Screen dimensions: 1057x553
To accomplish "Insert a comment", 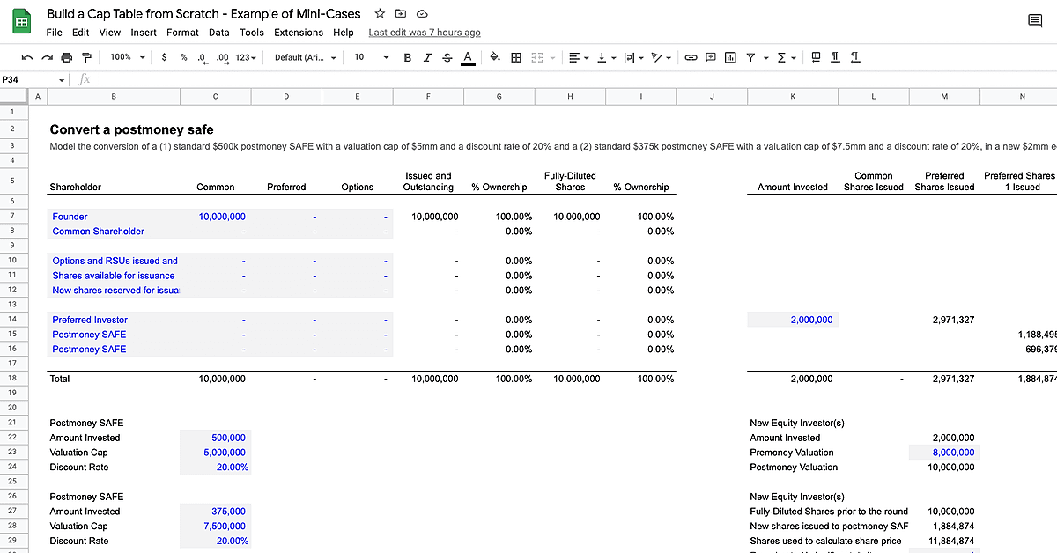I will click(711, 57).
